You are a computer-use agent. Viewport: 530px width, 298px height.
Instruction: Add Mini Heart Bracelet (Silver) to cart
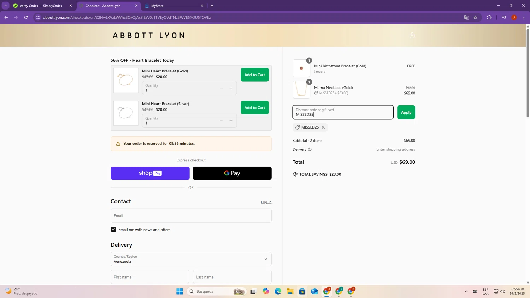pos(254,108)
